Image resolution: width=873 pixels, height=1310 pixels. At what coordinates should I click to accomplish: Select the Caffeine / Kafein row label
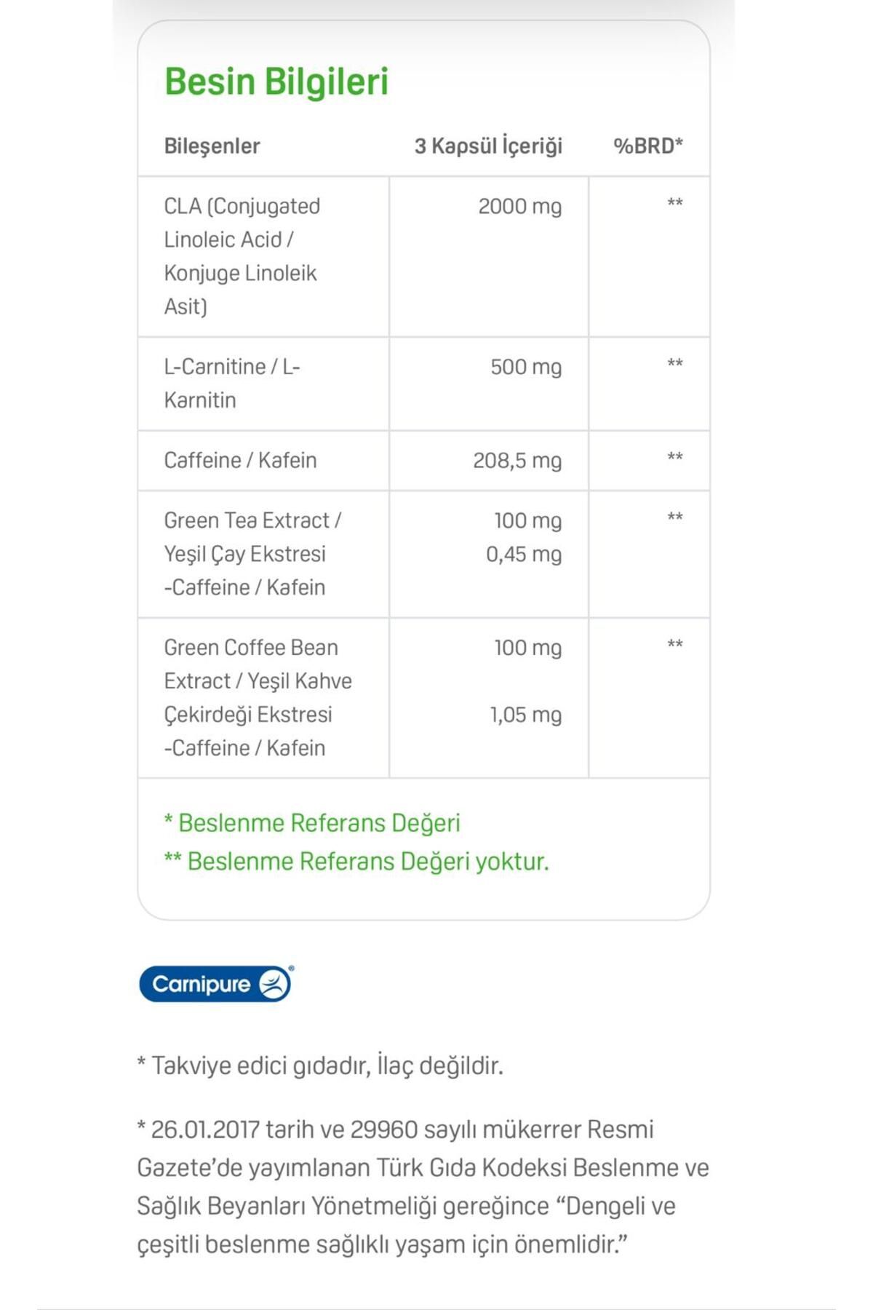click(240, 461)
